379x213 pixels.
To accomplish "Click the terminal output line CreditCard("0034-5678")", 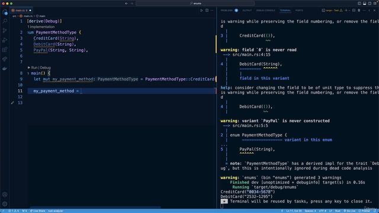I will [x=248, y=192].
